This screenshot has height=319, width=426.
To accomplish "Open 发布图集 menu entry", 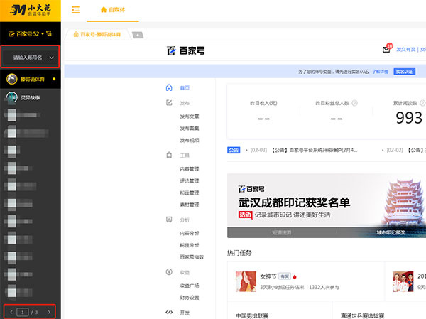I will click(x=190, y=129).
